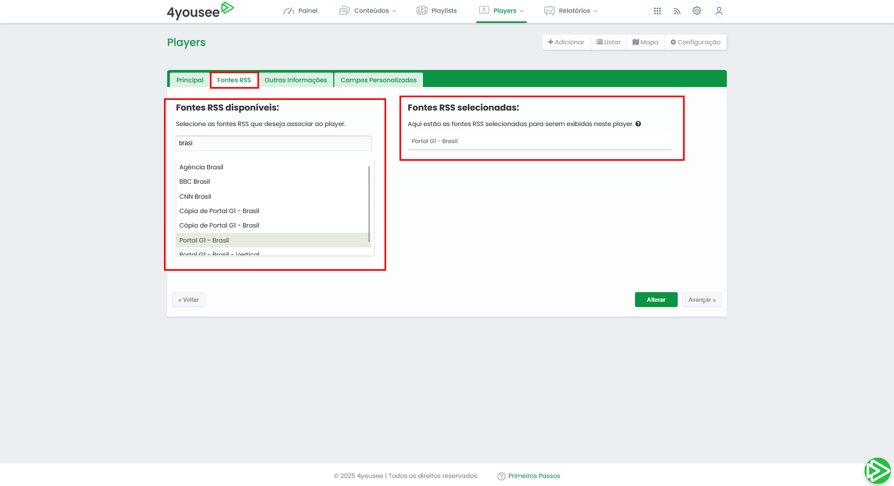
Task: Open the user profile icon
Action: pyautogui.click(x=719, y=11)
